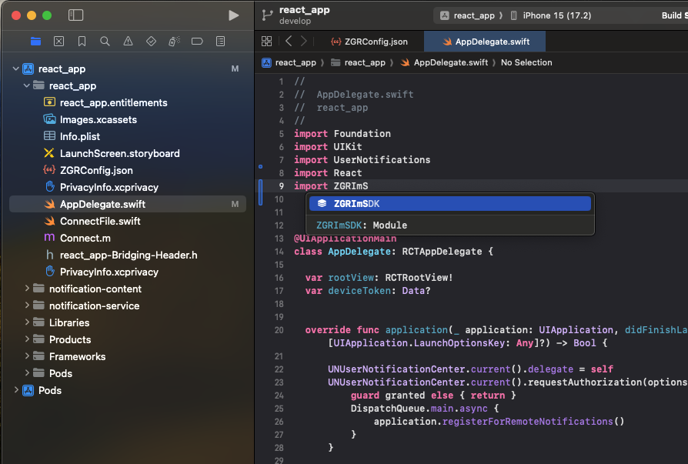
Task: Click the import UserNotifications line
Action: click(362, 159)
